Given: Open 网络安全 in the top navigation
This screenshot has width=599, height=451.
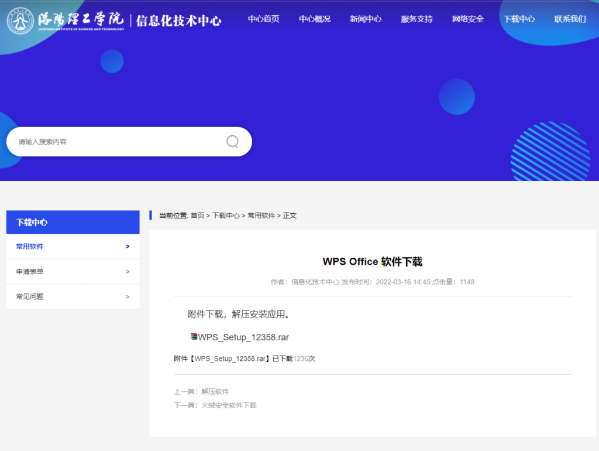Looking at the screenshot, I should click(468, 19).
